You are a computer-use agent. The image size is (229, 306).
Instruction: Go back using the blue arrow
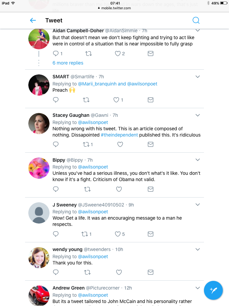point(33,20)
